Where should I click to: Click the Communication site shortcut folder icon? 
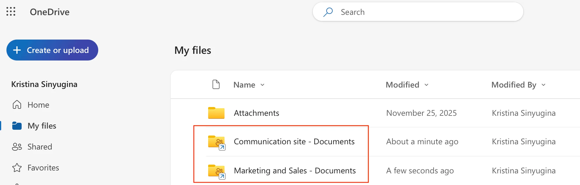[217, 143]
